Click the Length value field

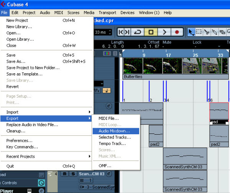[x=113, y=47]
